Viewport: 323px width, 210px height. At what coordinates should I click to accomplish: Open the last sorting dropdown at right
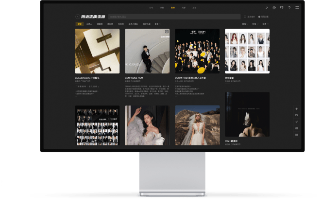point(265,23)
